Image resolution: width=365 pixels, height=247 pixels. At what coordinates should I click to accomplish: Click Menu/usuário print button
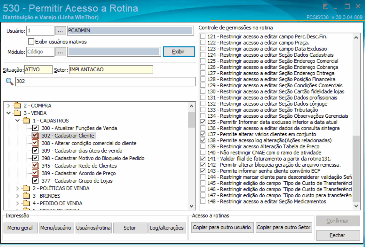(56, 228)
